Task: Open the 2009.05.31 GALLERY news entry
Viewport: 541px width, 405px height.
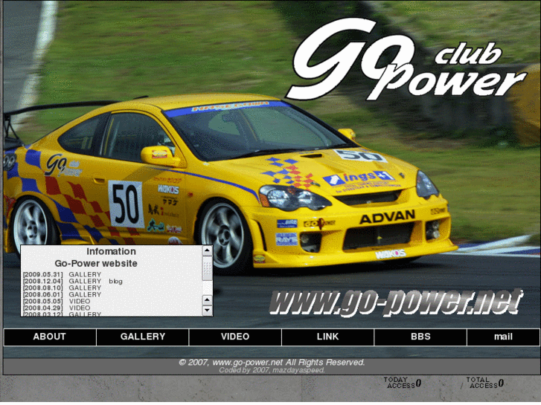Action: tap(85, 274)
